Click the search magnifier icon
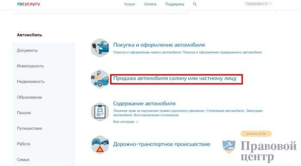The height and width of the screenshot is (166, 301). coord(195,4)
